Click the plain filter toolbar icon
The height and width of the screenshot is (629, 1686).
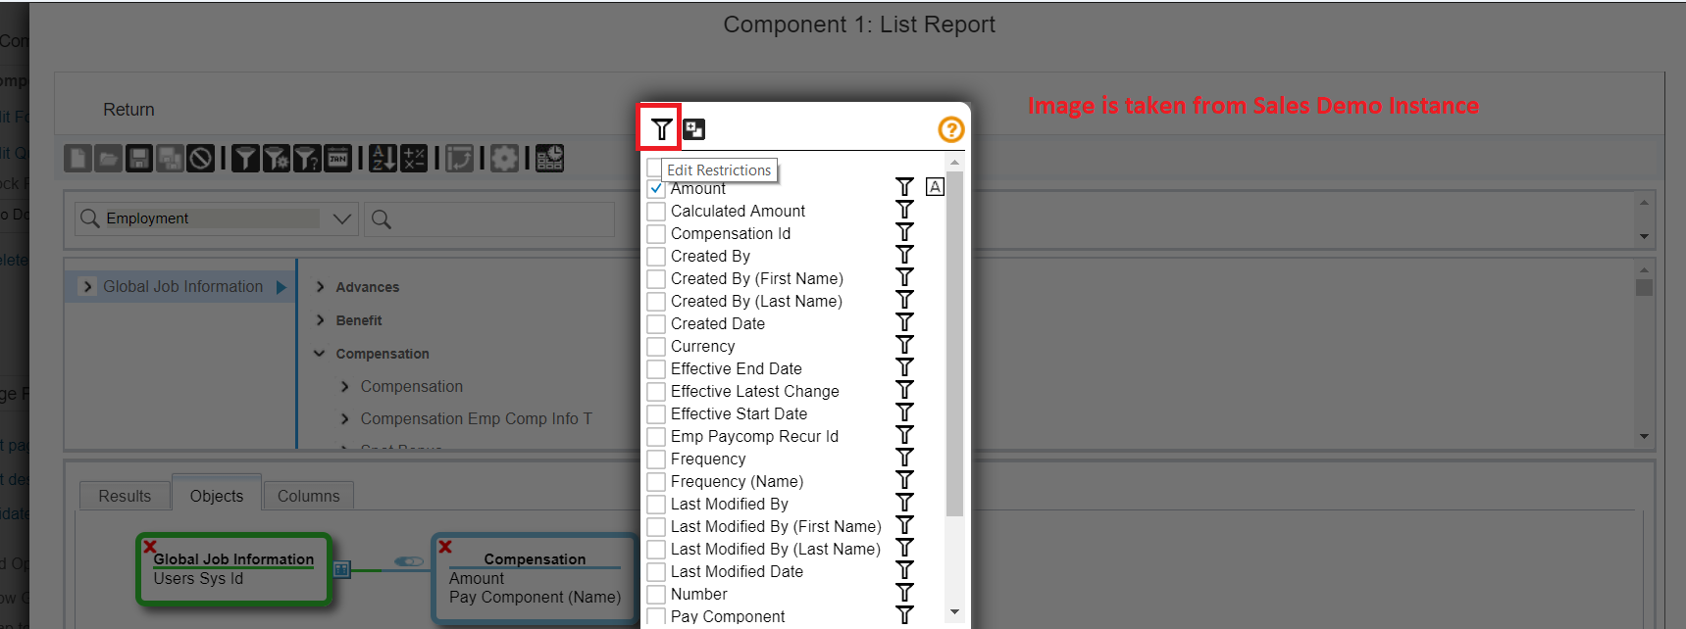(x=245, y=158)
